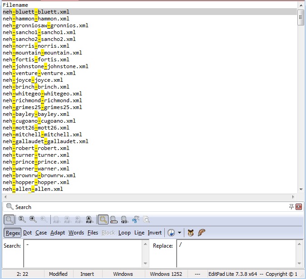
Task: Click the line neh-grimes25-grimes25.xml
Action: coord(42,107)
